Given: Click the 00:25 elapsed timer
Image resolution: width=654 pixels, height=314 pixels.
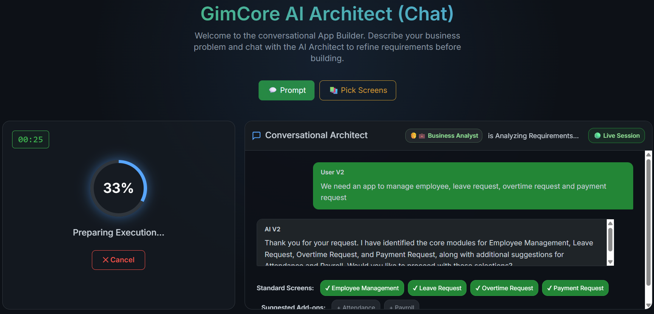Looking at the screenshot, I should (x=31, y=140).
